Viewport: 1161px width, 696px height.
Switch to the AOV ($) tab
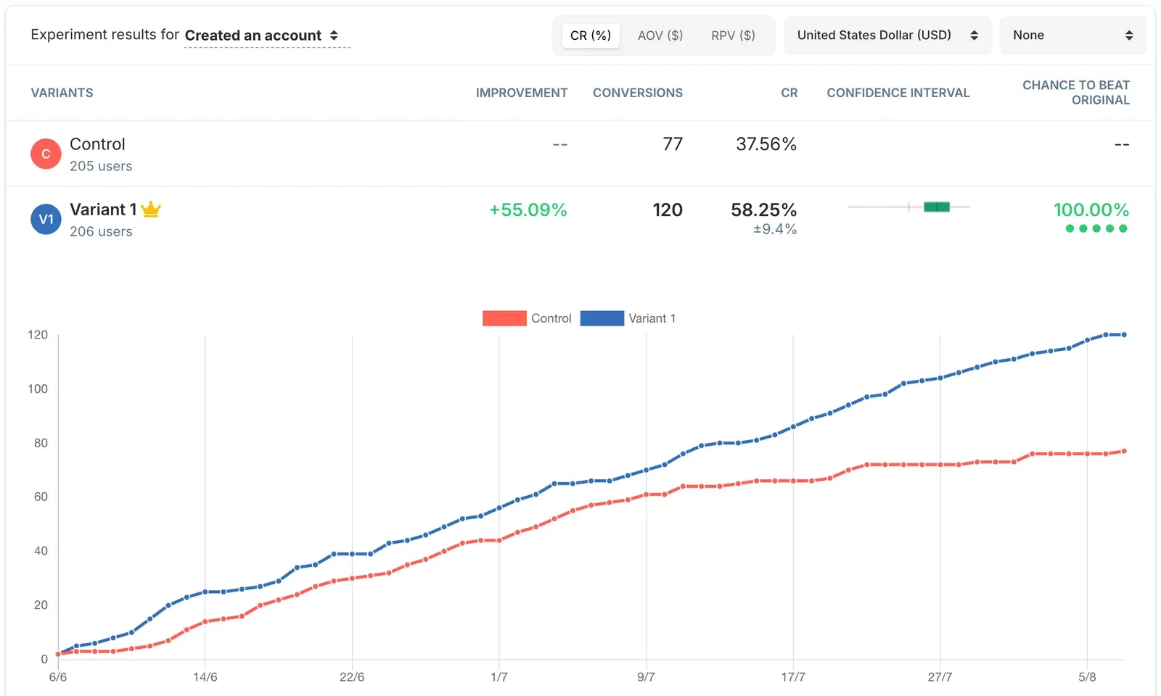pos(660,36)
